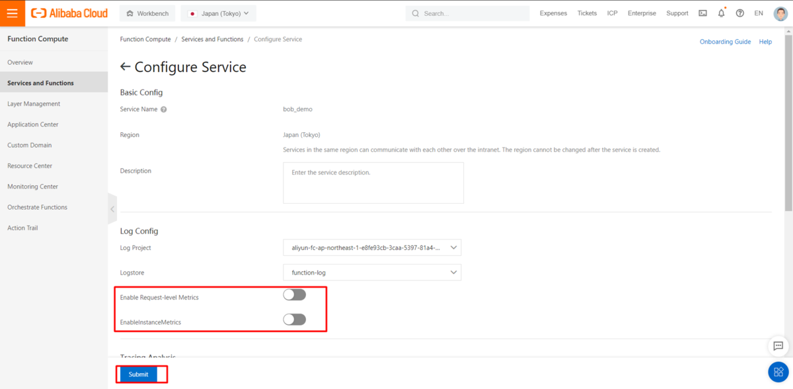Open the Onboarding Guide link

click(725, 42)
